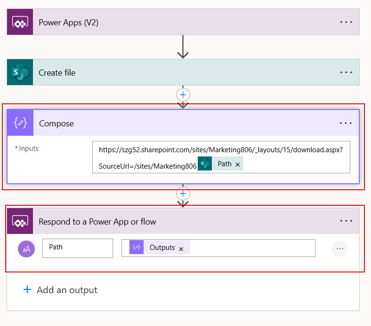Screen dimensions: 371x326
Task: Open the Compose ellipsis menu
Action: coord(346,123)
